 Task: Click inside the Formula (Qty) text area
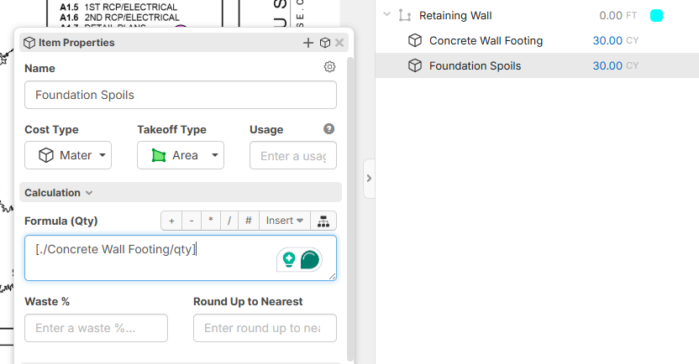coord(181,258)
